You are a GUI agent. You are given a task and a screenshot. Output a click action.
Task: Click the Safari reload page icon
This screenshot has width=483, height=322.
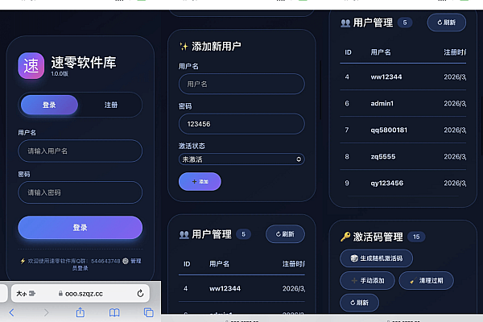[x=140, y=293]
